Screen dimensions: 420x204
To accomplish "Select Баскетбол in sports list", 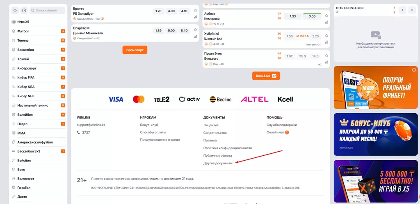I will [38, 49].
